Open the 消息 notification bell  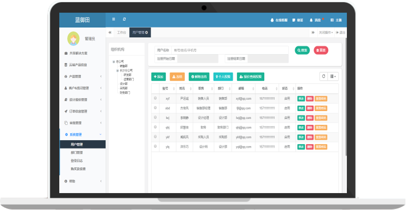point(316,20)
